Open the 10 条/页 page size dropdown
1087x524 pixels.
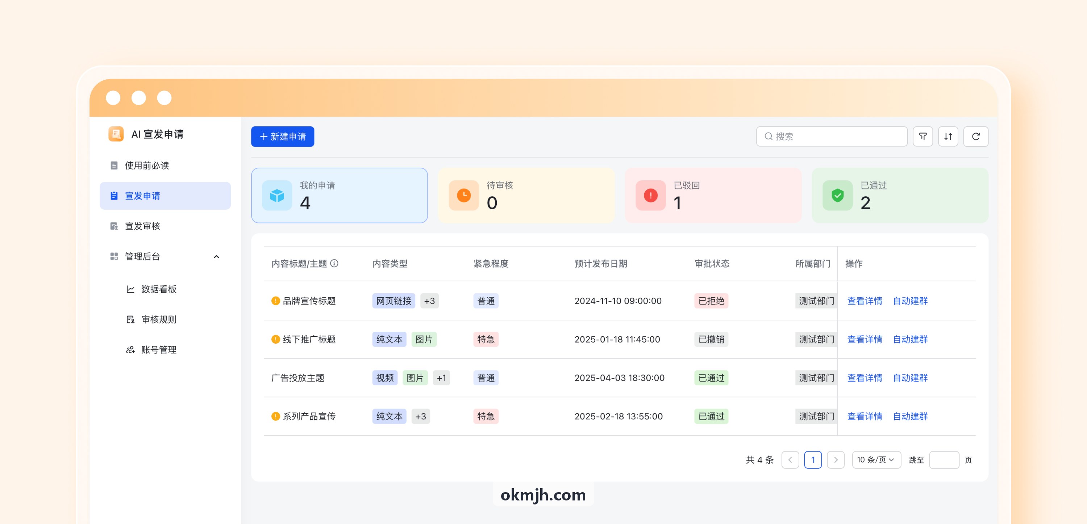click(x=876, y=460)
